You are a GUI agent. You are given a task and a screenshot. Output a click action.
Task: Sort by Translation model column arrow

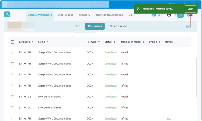click(144, 42)
